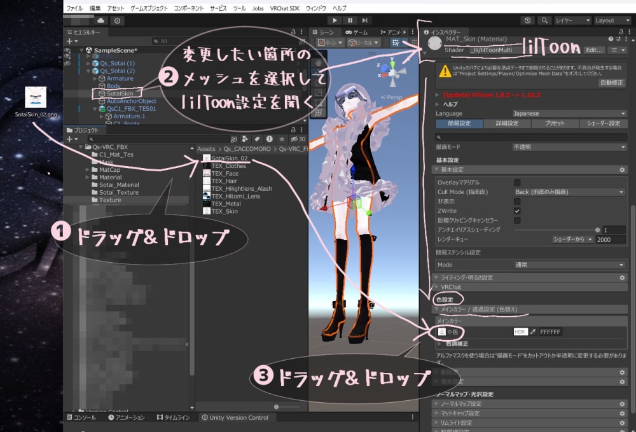Click the Inspector property search field
The width and height of the screenshot is (636, 432).
pyautogui.click(x=531, y=137)
